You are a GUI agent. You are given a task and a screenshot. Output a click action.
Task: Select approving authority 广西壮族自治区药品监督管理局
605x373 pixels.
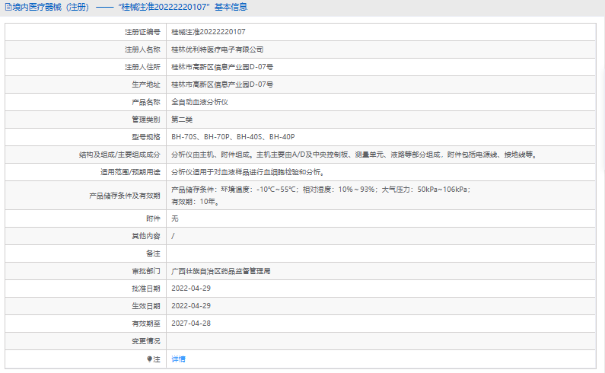tap(221, 271)
